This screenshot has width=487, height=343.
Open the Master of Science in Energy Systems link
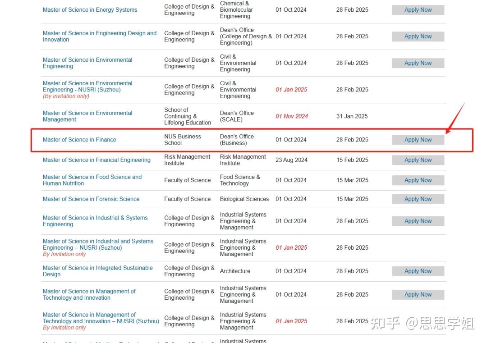click(x=90, y=9)
